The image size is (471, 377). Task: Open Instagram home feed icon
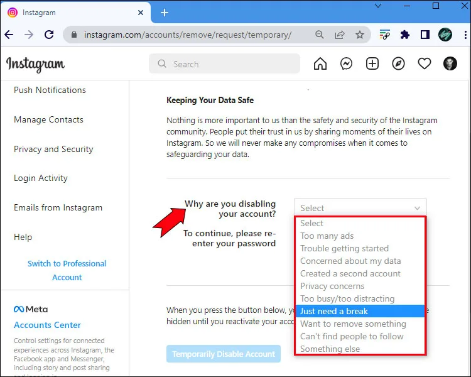click(x=320, y=63)
